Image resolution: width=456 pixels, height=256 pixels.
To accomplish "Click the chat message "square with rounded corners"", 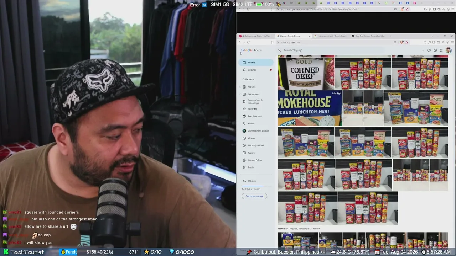I will (52, 212).
